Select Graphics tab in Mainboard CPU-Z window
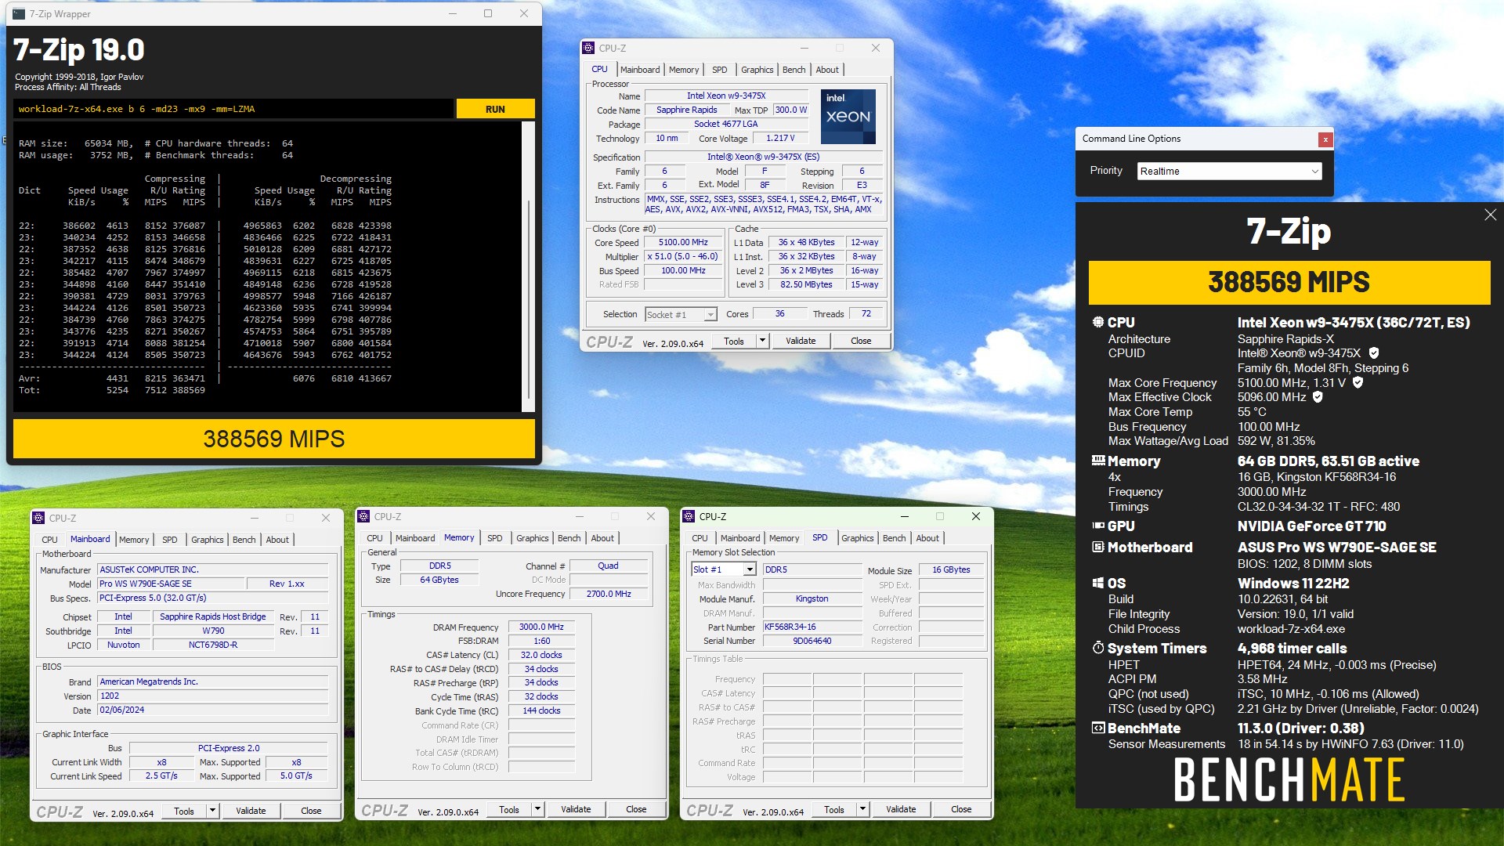Viewport: 1504px width, 846px height. point(208,540)
